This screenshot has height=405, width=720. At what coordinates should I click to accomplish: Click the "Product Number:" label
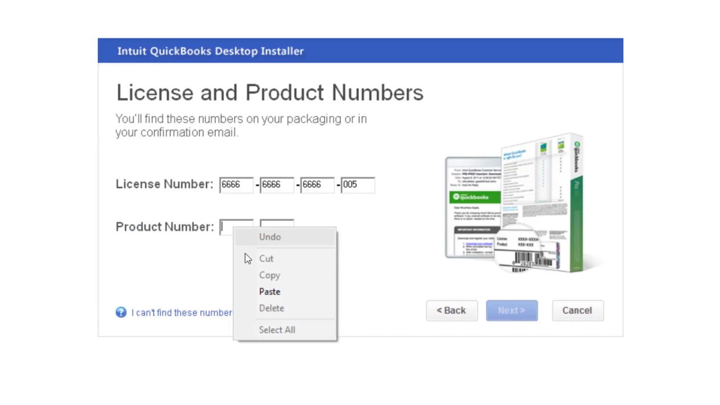coord(165,227)
